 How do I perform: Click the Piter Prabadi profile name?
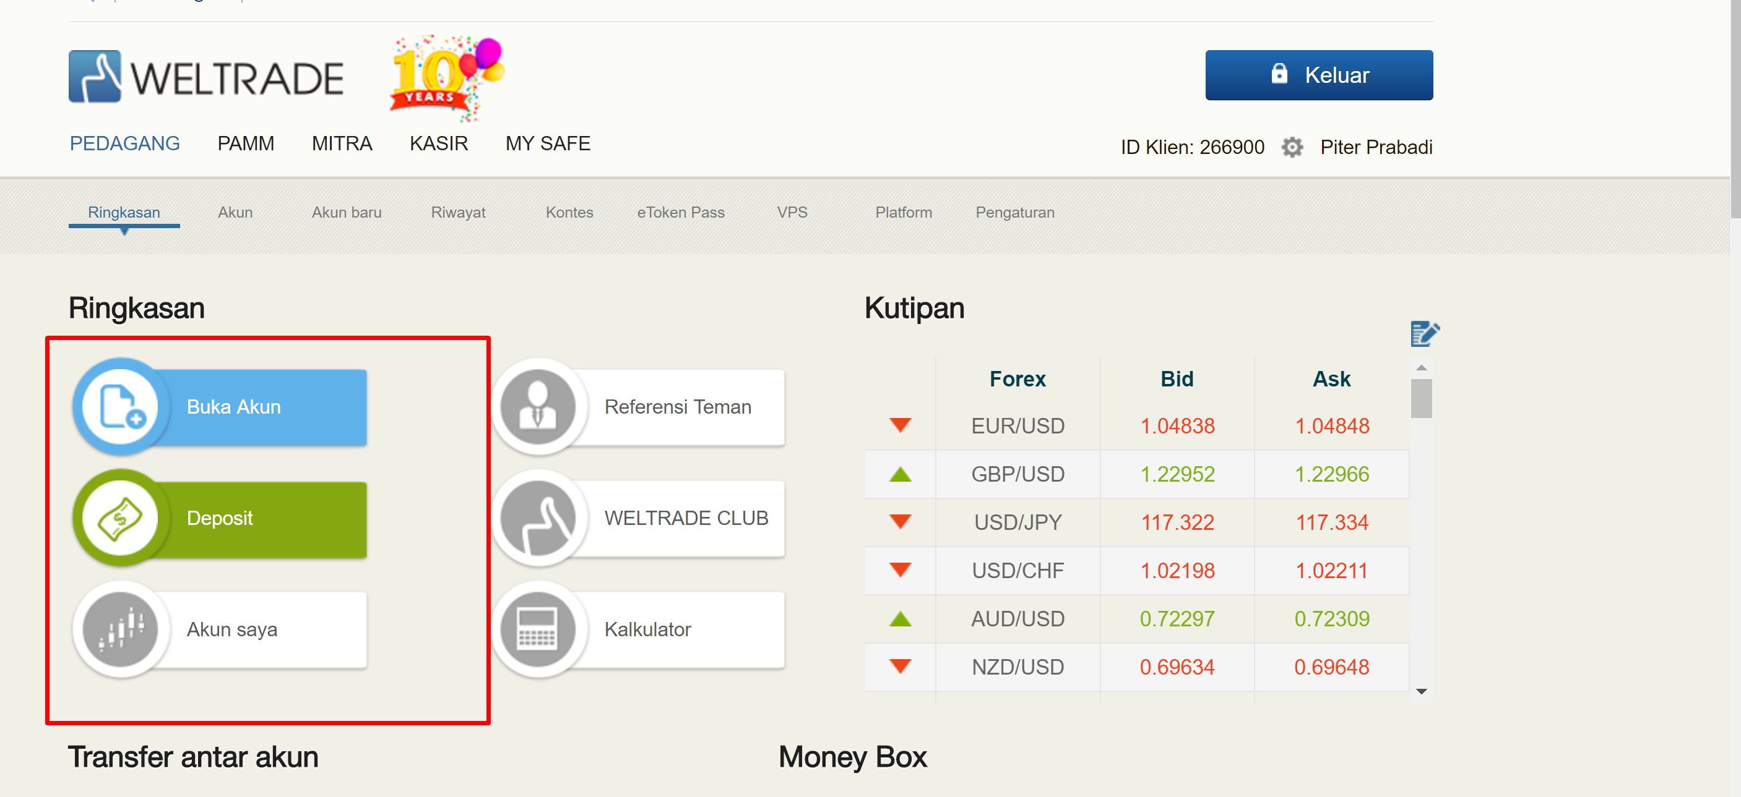[1376, 147]
